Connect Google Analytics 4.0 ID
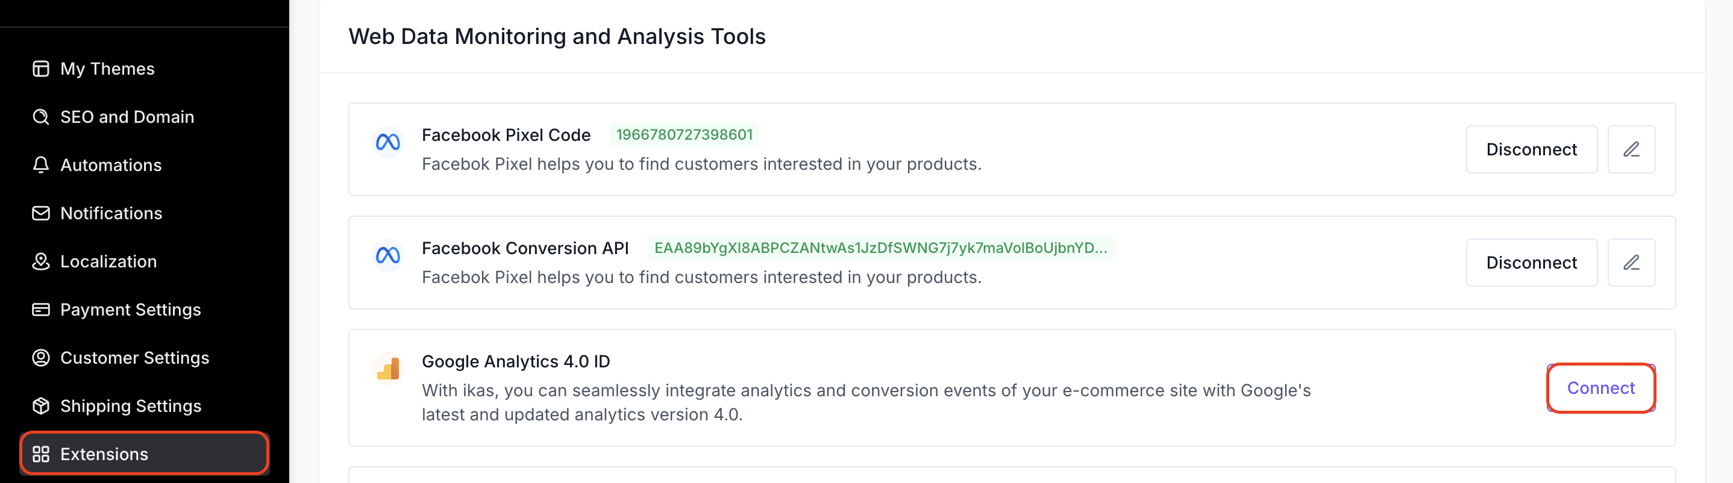Image resolution: width=1733 pixels, height=483 pixels. coord(1600,388)
